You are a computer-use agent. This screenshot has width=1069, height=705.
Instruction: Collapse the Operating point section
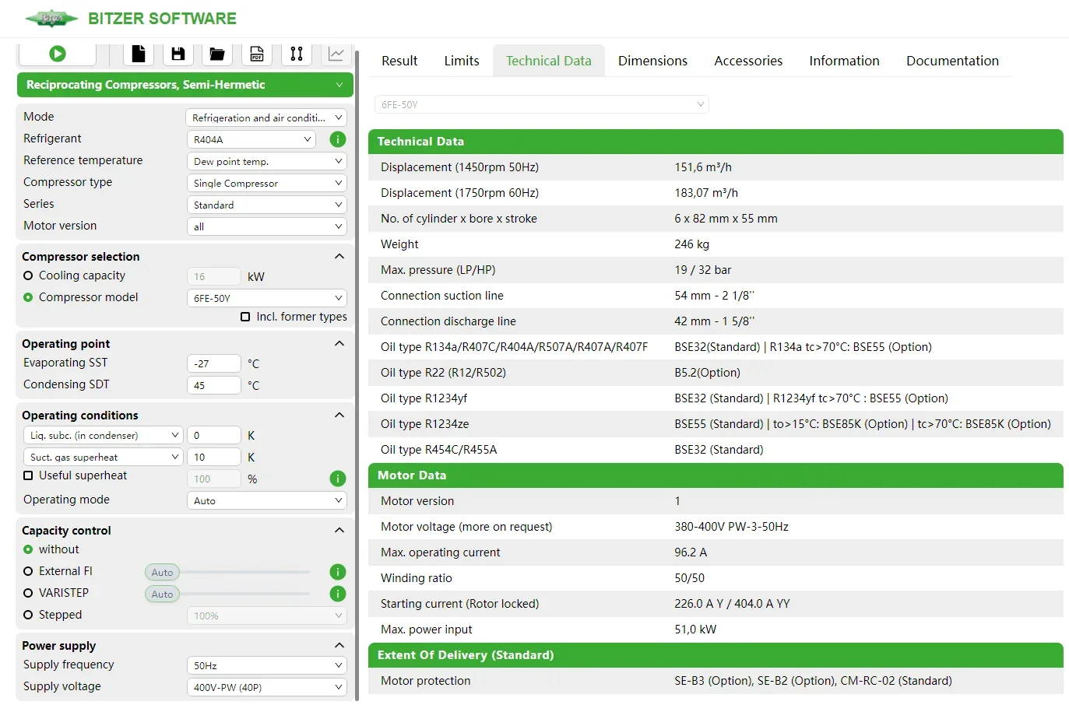pos(339,343)
